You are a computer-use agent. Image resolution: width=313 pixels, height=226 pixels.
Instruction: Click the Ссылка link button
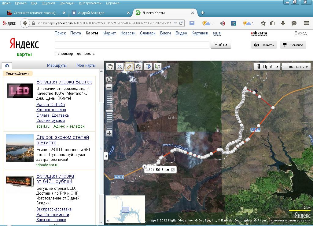293,45
